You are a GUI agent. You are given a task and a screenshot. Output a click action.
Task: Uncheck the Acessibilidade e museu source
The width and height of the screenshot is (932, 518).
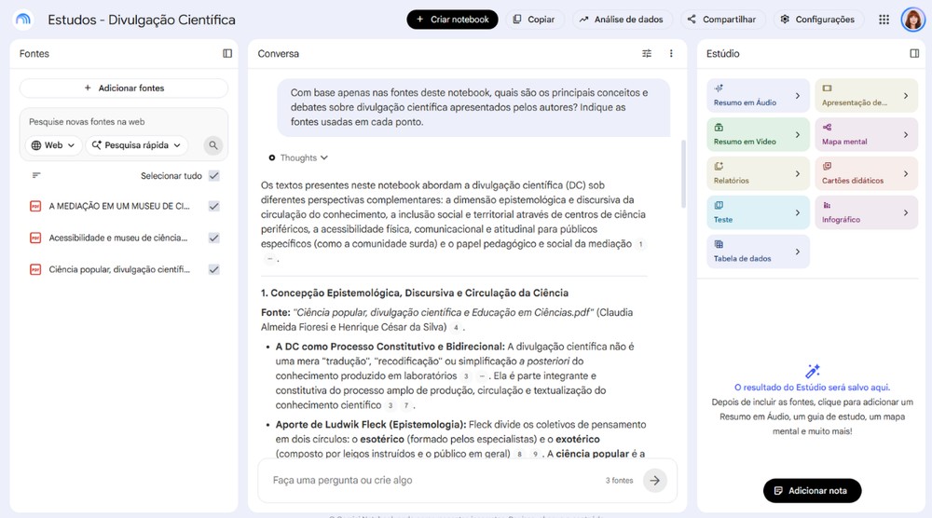point(214,238)
